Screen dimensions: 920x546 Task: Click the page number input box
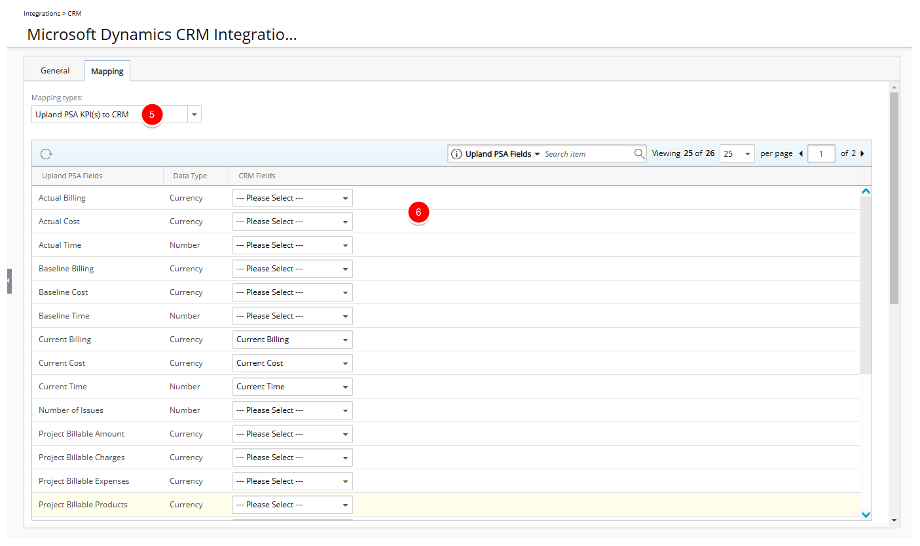pyautogui.click(x=821, y=153)
